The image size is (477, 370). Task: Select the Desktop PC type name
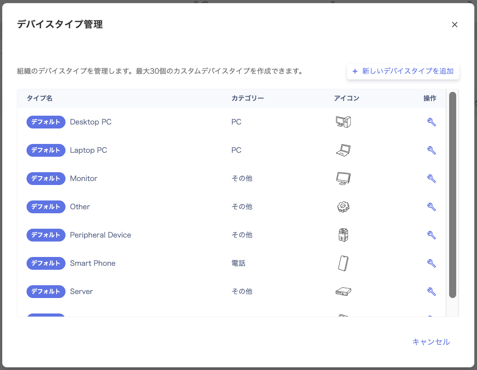pos(91,122)
